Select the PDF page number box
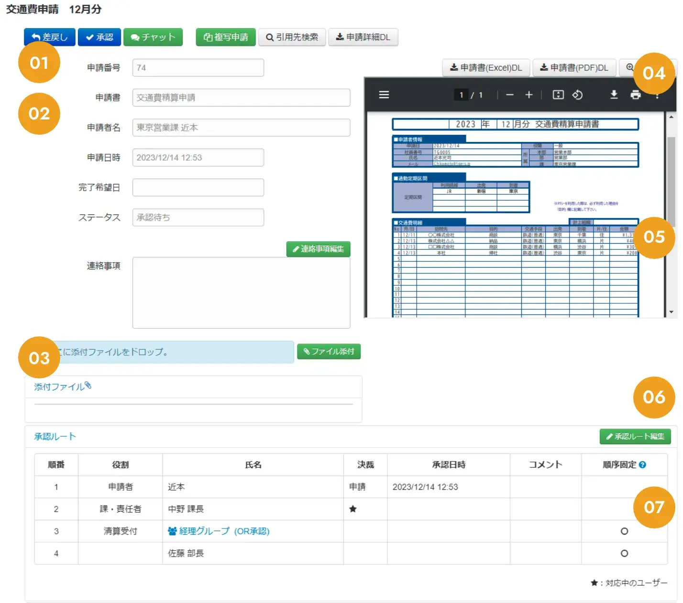The image size is (683, 603). [461, 95]
